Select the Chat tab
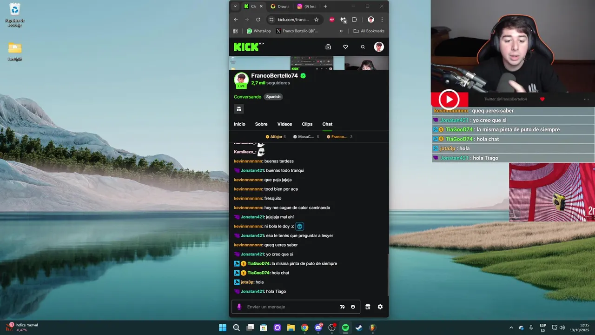This screenshot has width=595, height=335. point(327,124)
